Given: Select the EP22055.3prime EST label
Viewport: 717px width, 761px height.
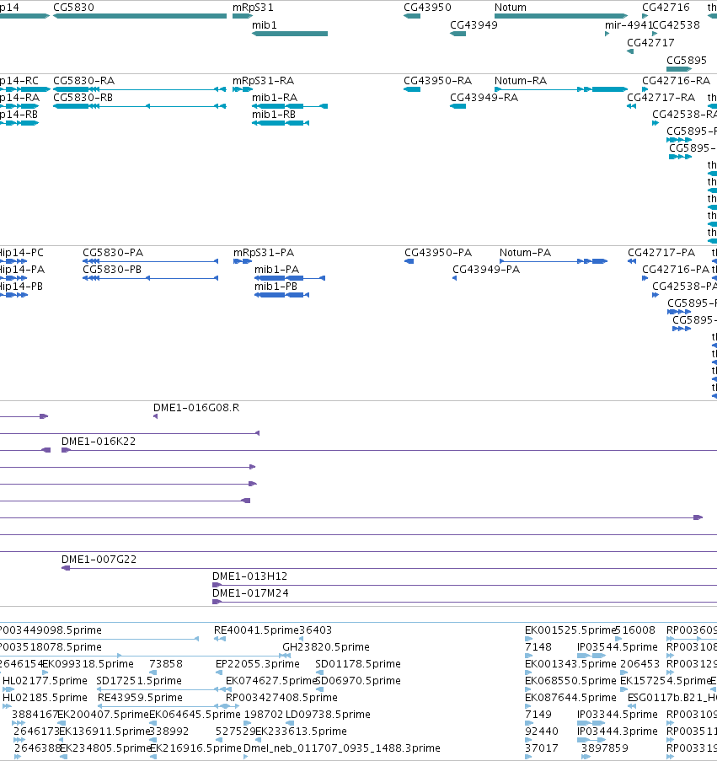Looking at the screenshot, I should coord(258,664).
